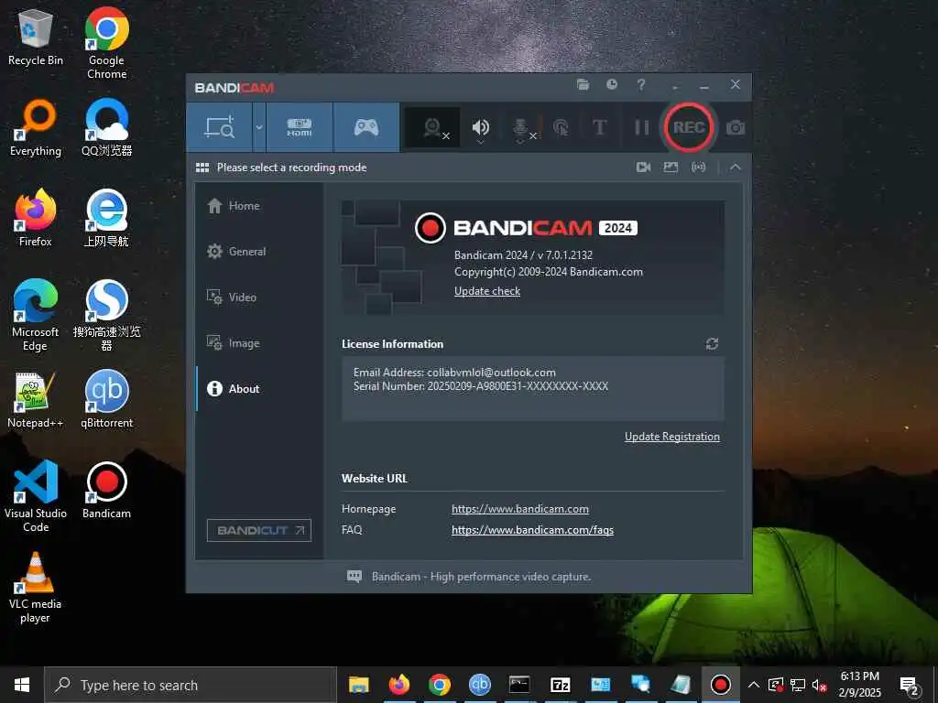Select HDMI device recording mode

(x=300, y=127)
